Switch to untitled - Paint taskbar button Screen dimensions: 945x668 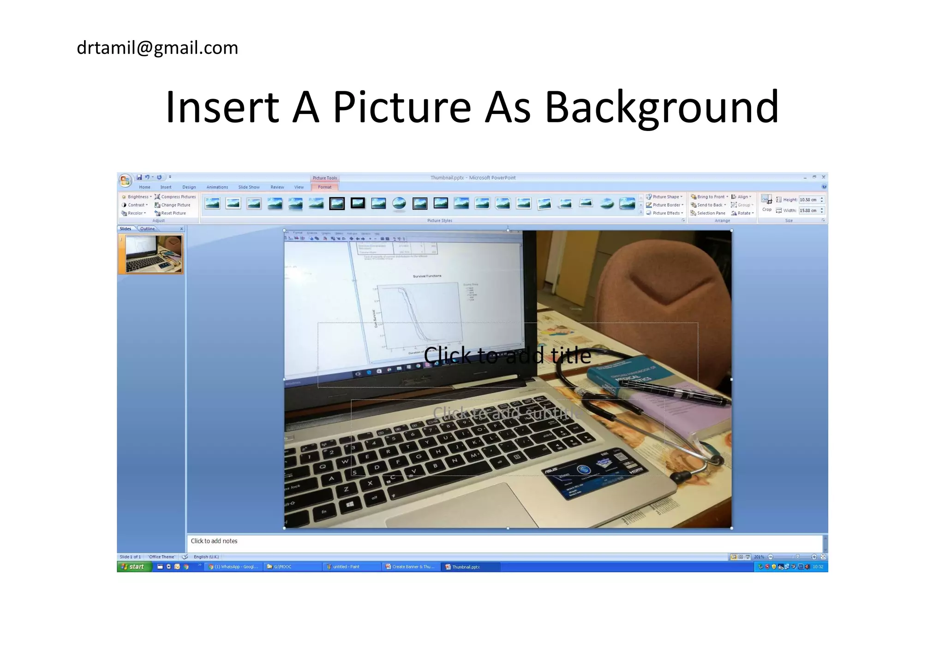pos(352,567)
